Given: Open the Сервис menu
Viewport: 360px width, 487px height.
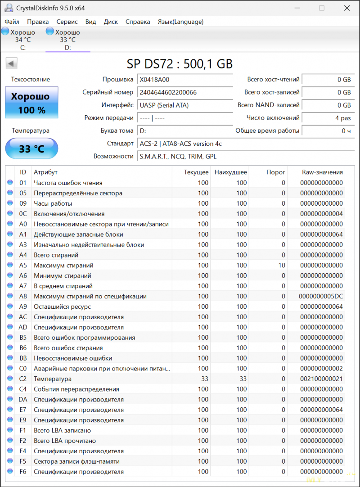Looking at the screenshot, I should pyautogui.click(x=67, y=22).
